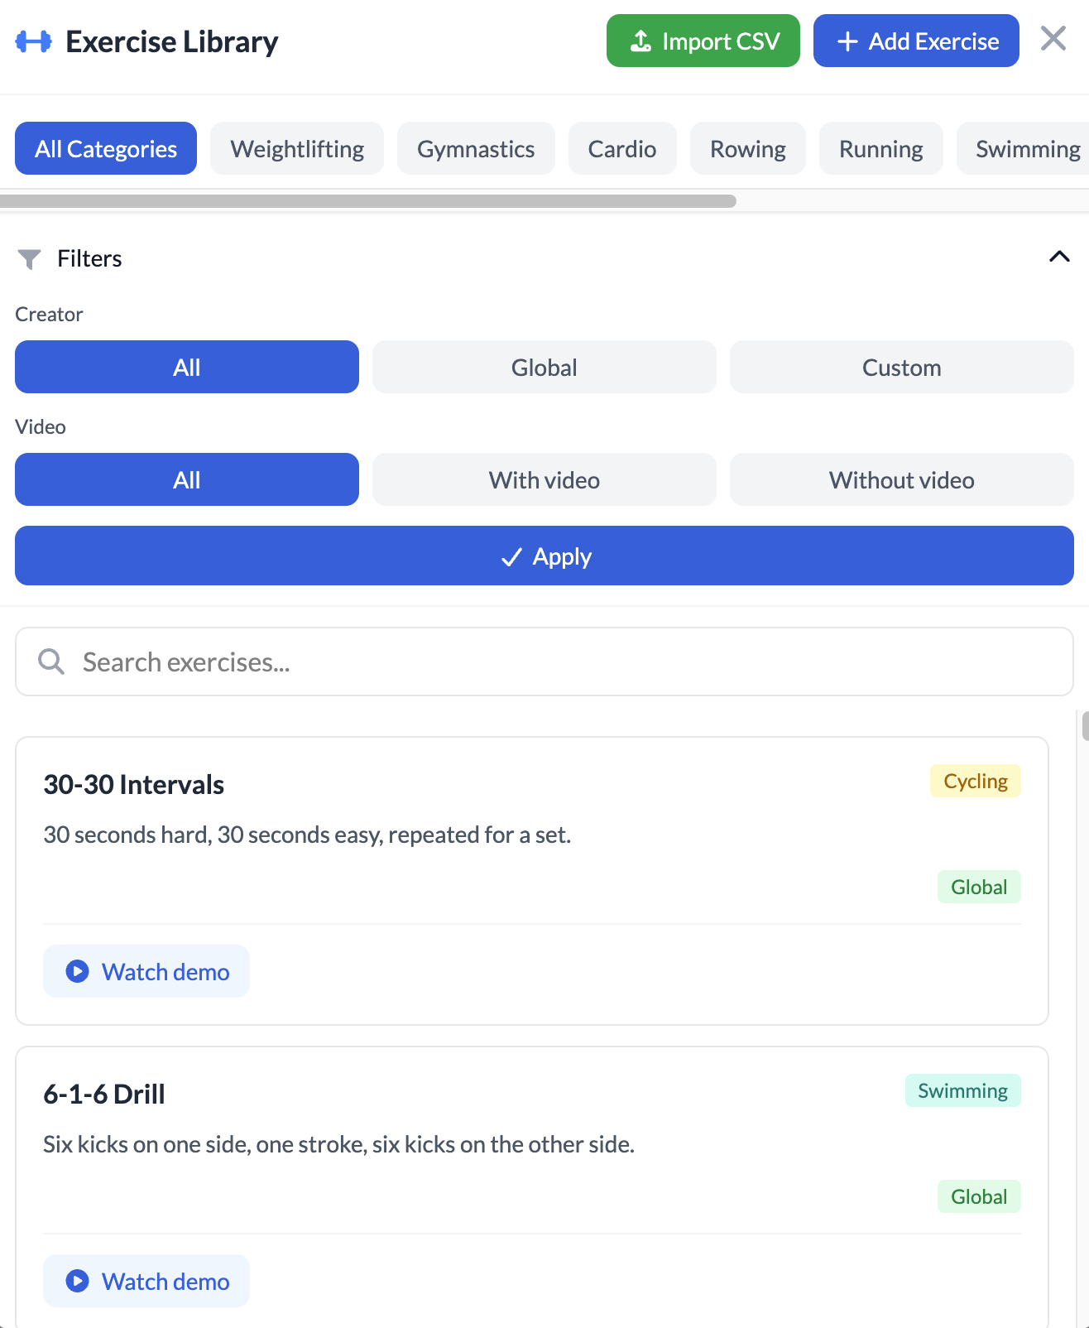Switch to Weightlifting category tab
The height and width of the screenshot is (1328, 1089).
pyautogui.click(x=297, y=148)
